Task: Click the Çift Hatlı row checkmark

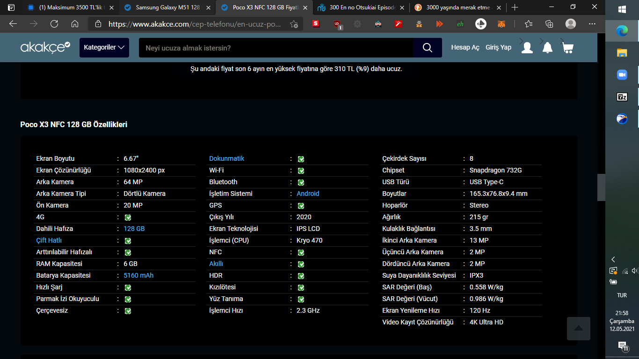Action: coord(128,241)
